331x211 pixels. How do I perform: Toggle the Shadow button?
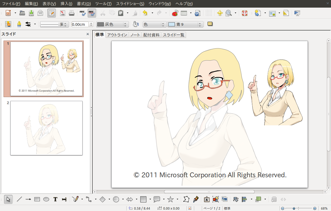coord(210,24)
